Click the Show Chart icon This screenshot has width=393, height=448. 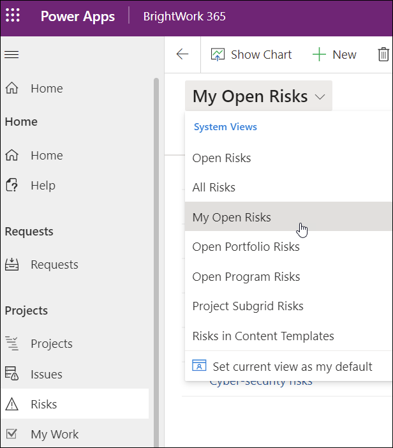click(x=218, y=55)
